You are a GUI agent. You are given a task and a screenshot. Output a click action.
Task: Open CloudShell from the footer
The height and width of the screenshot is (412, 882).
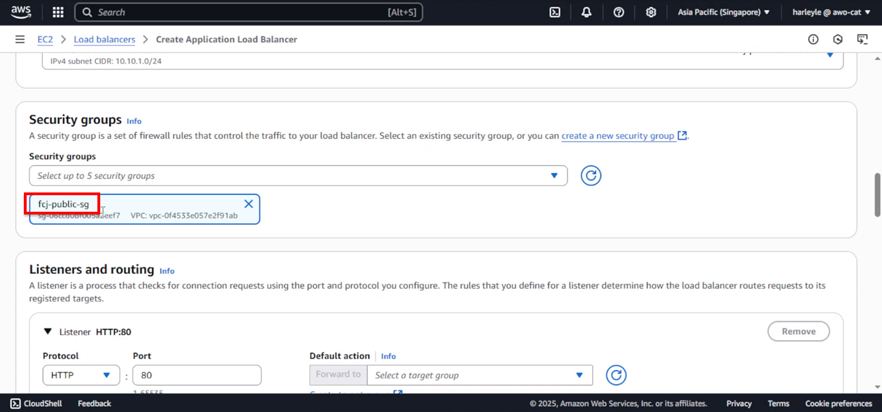tap(36, 403)
